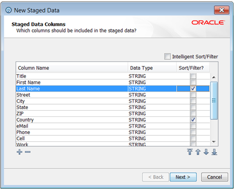
Task: Check Sort/Filter for eMail row
Action: [193, 126]
